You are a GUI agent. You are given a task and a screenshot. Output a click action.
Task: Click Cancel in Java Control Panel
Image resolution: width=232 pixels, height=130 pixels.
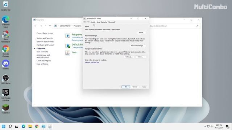(x=135, y=87)
